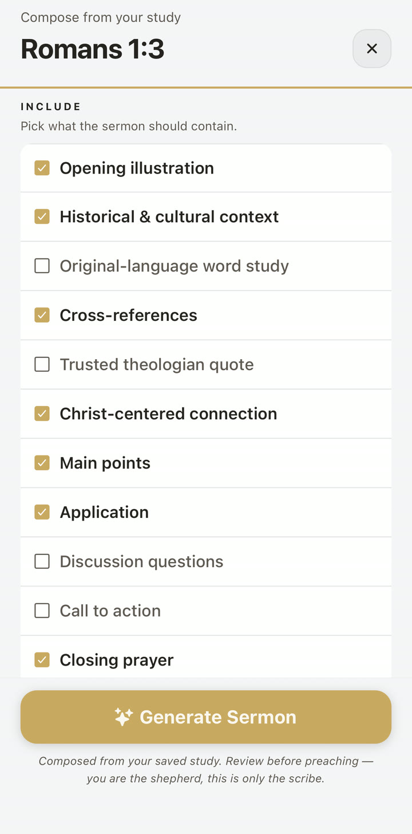Close the sermon compose dialog
The width and height of the screenshot is (412, 834).
pos(372,49)
